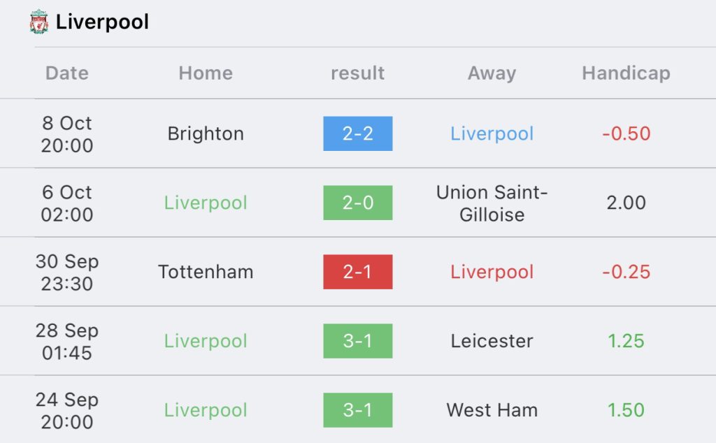The width and height of the screenshot is (716, 443).
Task: Click the Liverpool club crest icon
Action: tap(39, 22)
